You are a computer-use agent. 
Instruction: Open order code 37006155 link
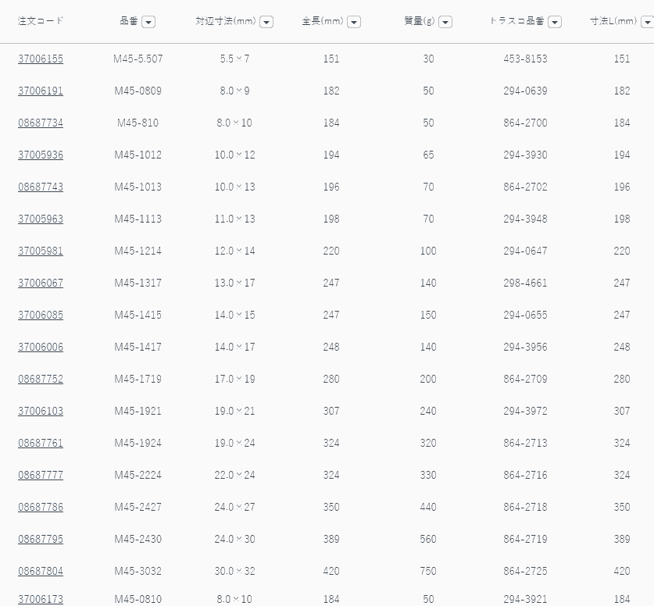pos(41,59)
